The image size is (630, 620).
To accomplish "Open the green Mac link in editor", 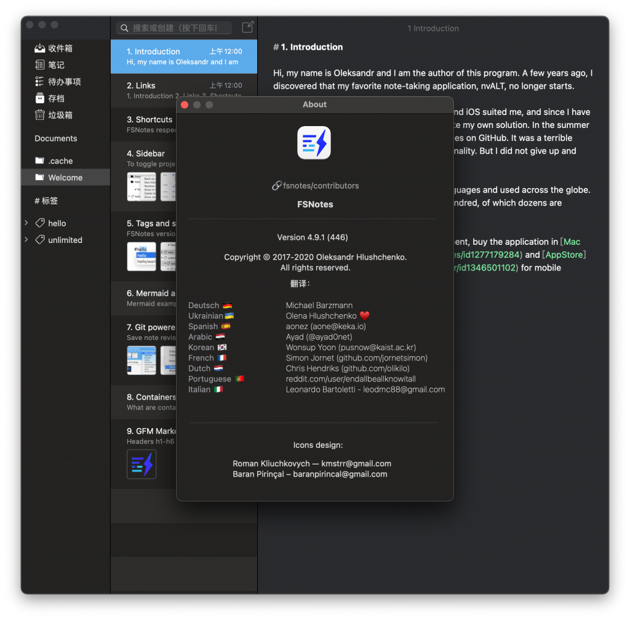I will [572, 242].
